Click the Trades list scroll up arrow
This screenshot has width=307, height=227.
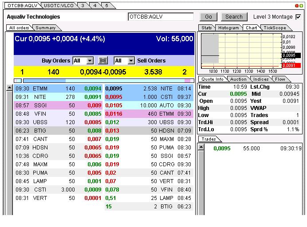click(201, 147)
